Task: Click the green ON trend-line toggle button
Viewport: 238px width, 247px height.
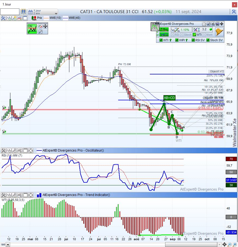Action: (x=32, y=29)
